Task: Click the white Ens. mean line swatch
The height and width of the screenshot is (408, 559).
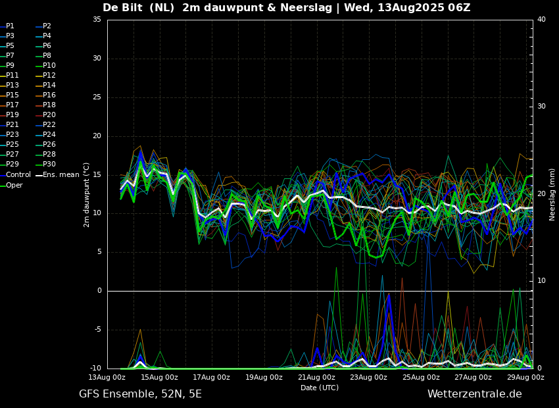Action: [x=39, y=175]
